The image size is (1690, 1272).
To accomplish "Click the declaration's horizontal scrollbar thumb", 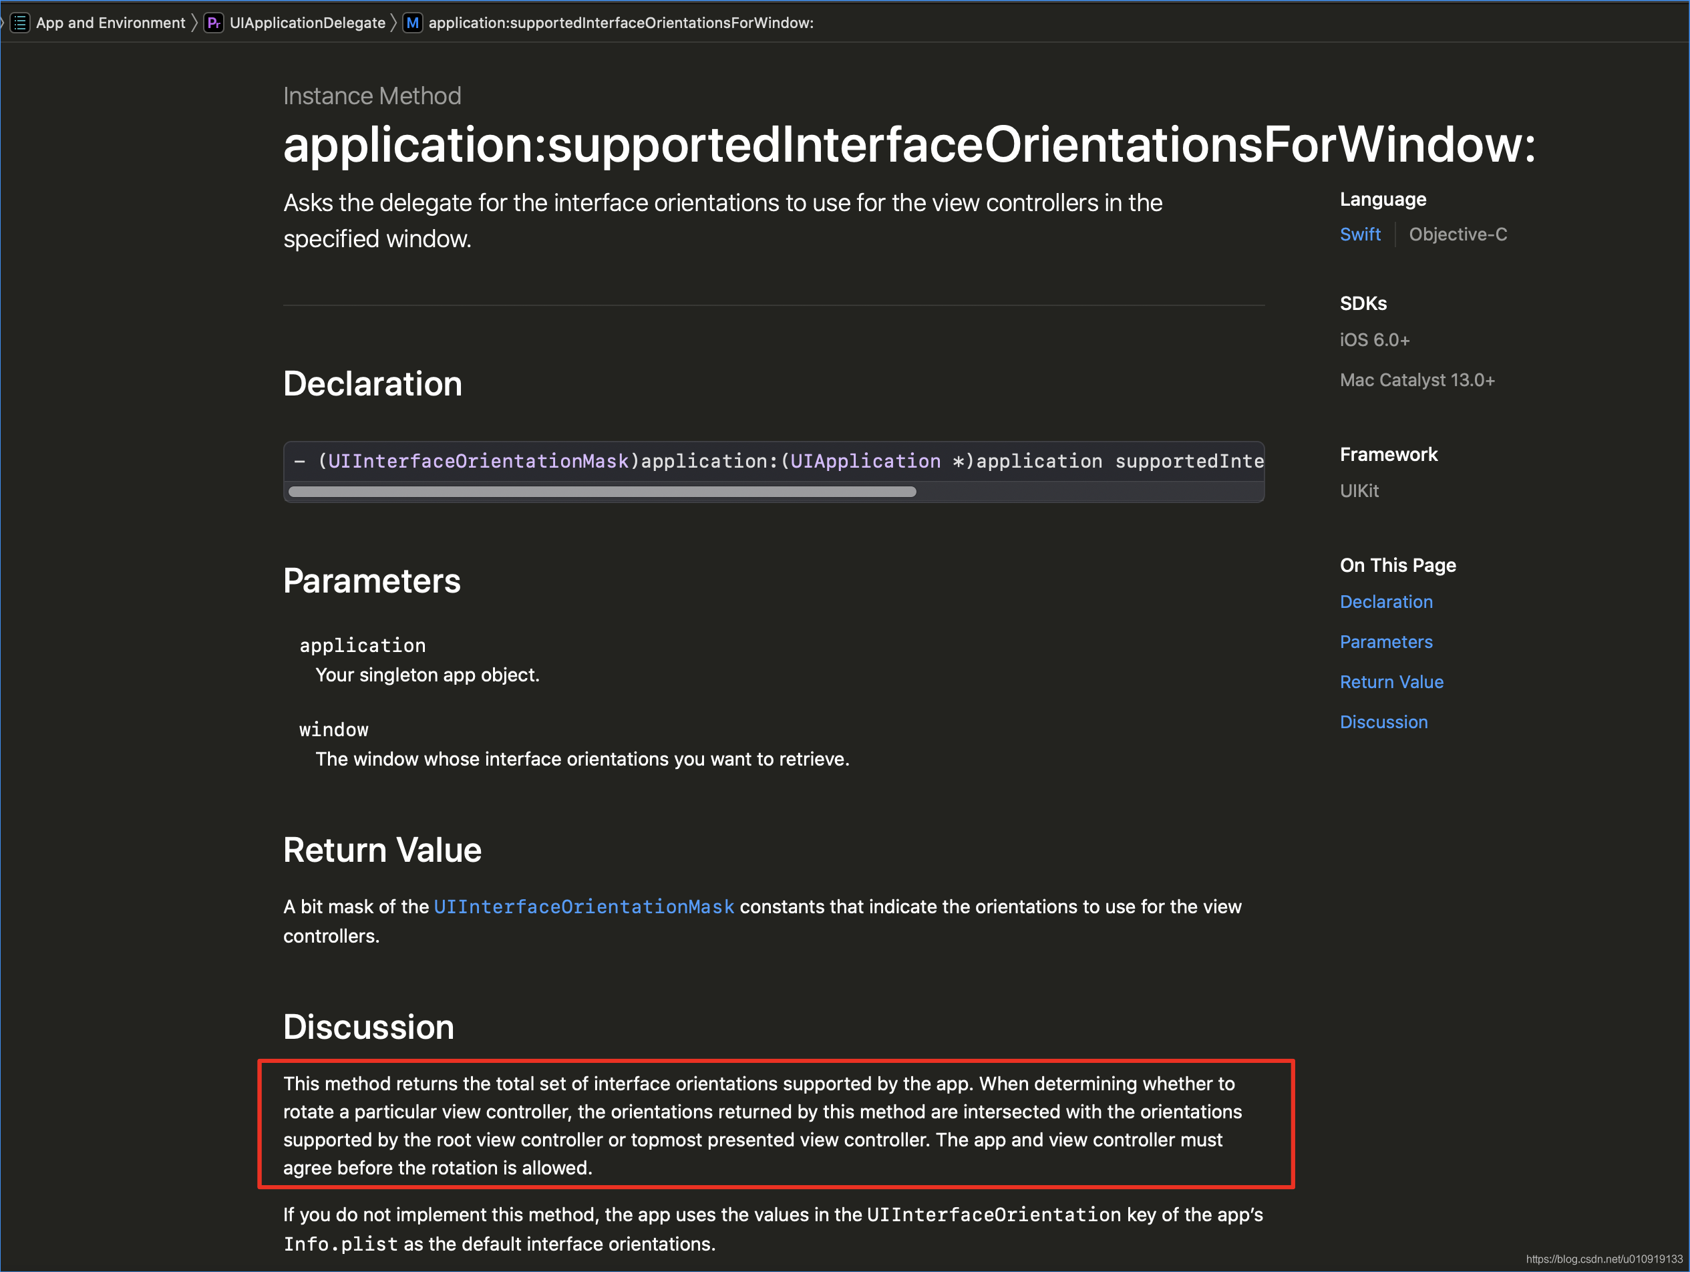I will pyautogui.click(x=602, y=492).
